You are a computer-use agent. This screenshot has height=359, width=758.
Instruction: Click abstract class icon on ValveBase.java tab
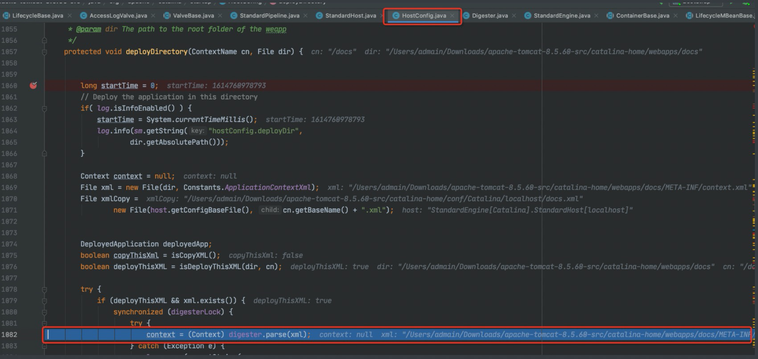point(167,16)
